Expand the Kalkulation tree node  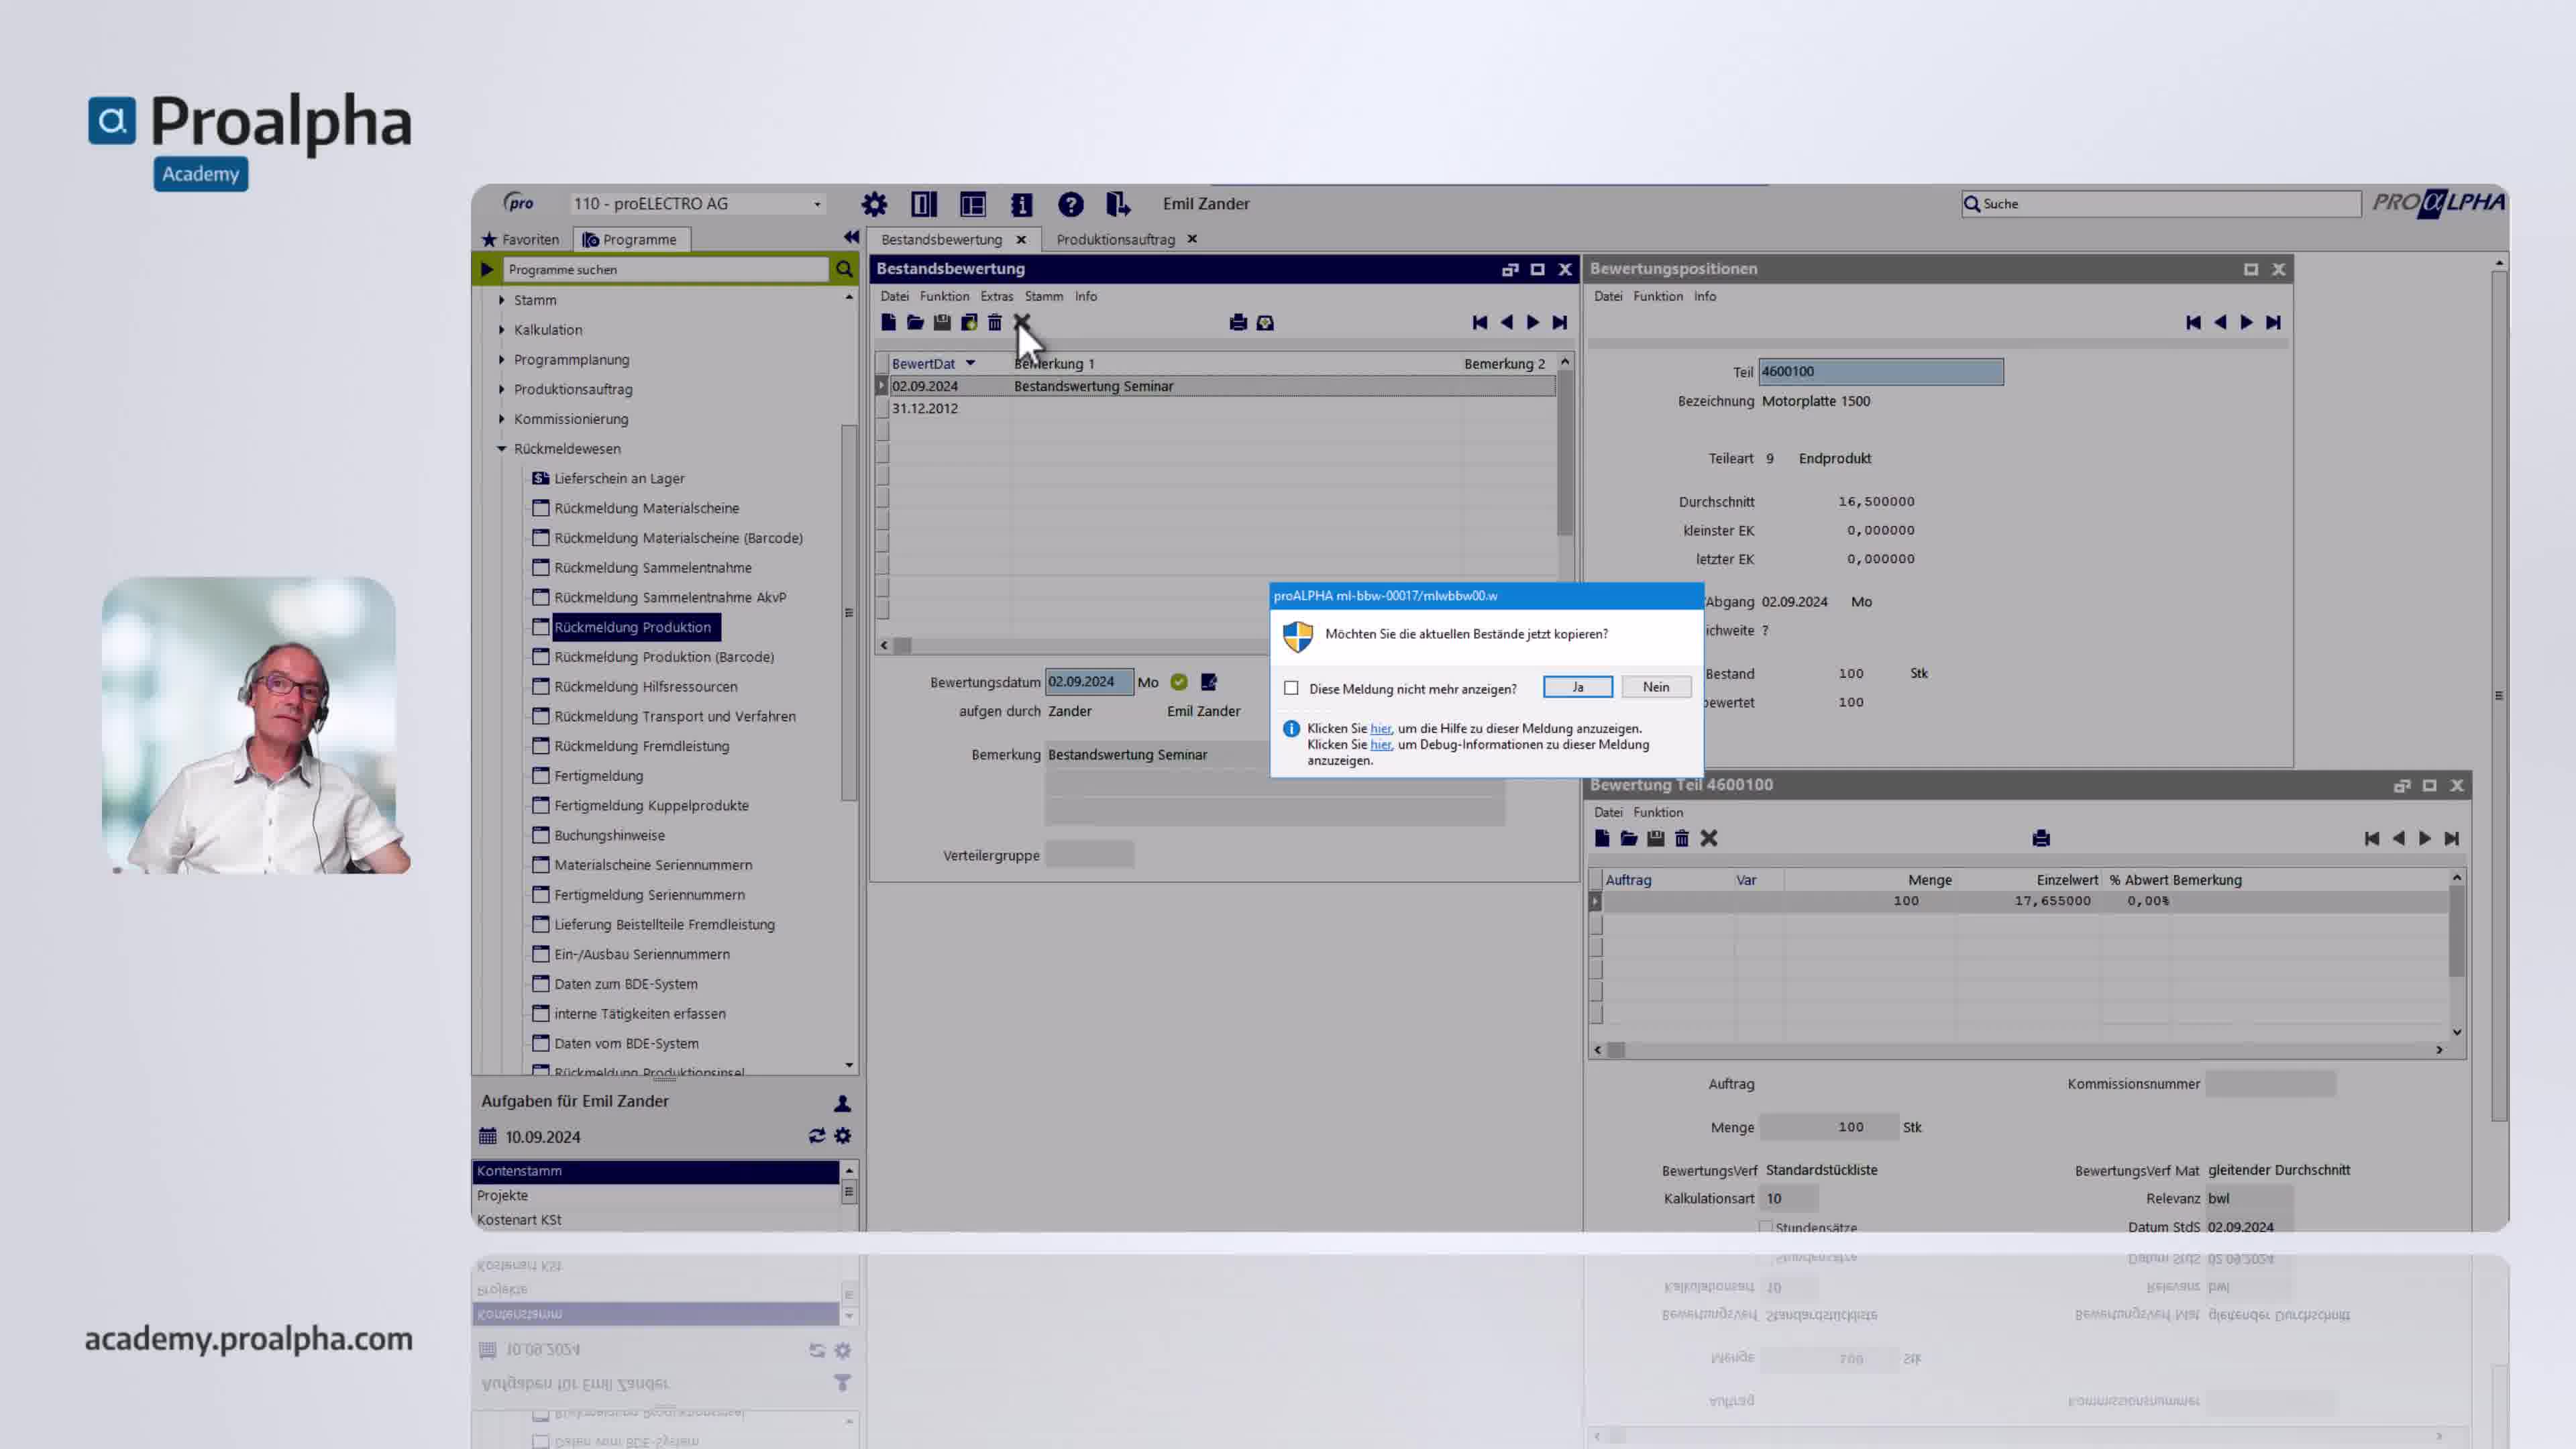pyautogui.click(x=502, y=330)
